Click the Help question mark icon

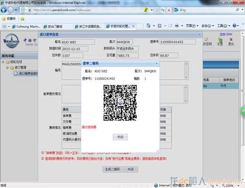tap(234, 26)
